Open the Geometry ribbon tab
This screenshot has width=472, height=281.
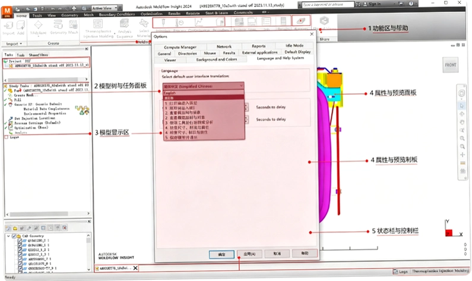coord(69,15)
